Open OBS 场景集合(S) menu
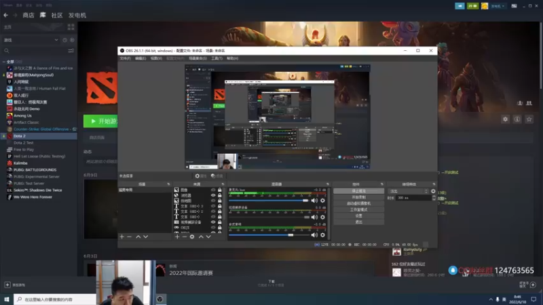This screenshot has height=305, width=543. [198, 58]
